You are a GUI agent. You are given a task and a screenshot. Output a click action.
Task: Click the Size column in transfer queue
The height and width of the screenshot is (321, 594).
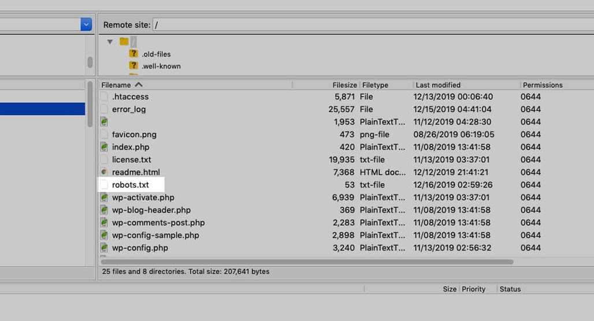point(450,289)
